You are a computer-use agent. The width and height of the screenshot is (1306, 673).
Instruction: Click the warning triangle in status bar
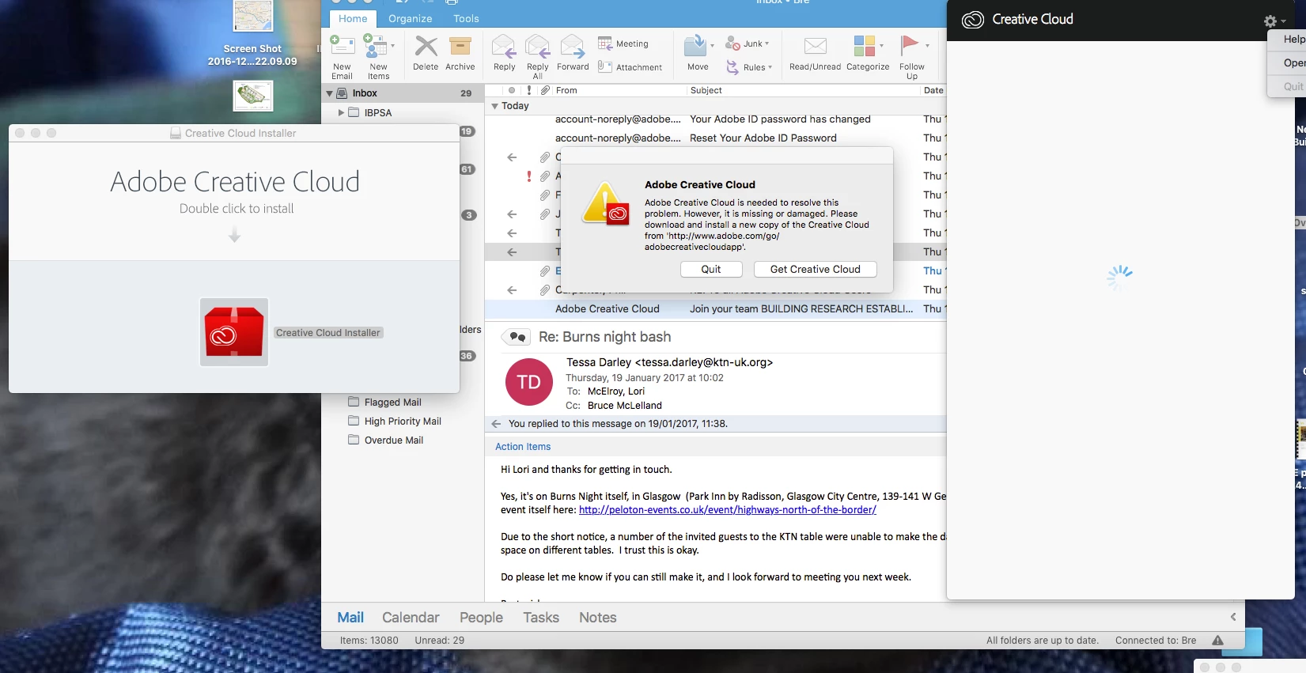[x=1217, y=641]
